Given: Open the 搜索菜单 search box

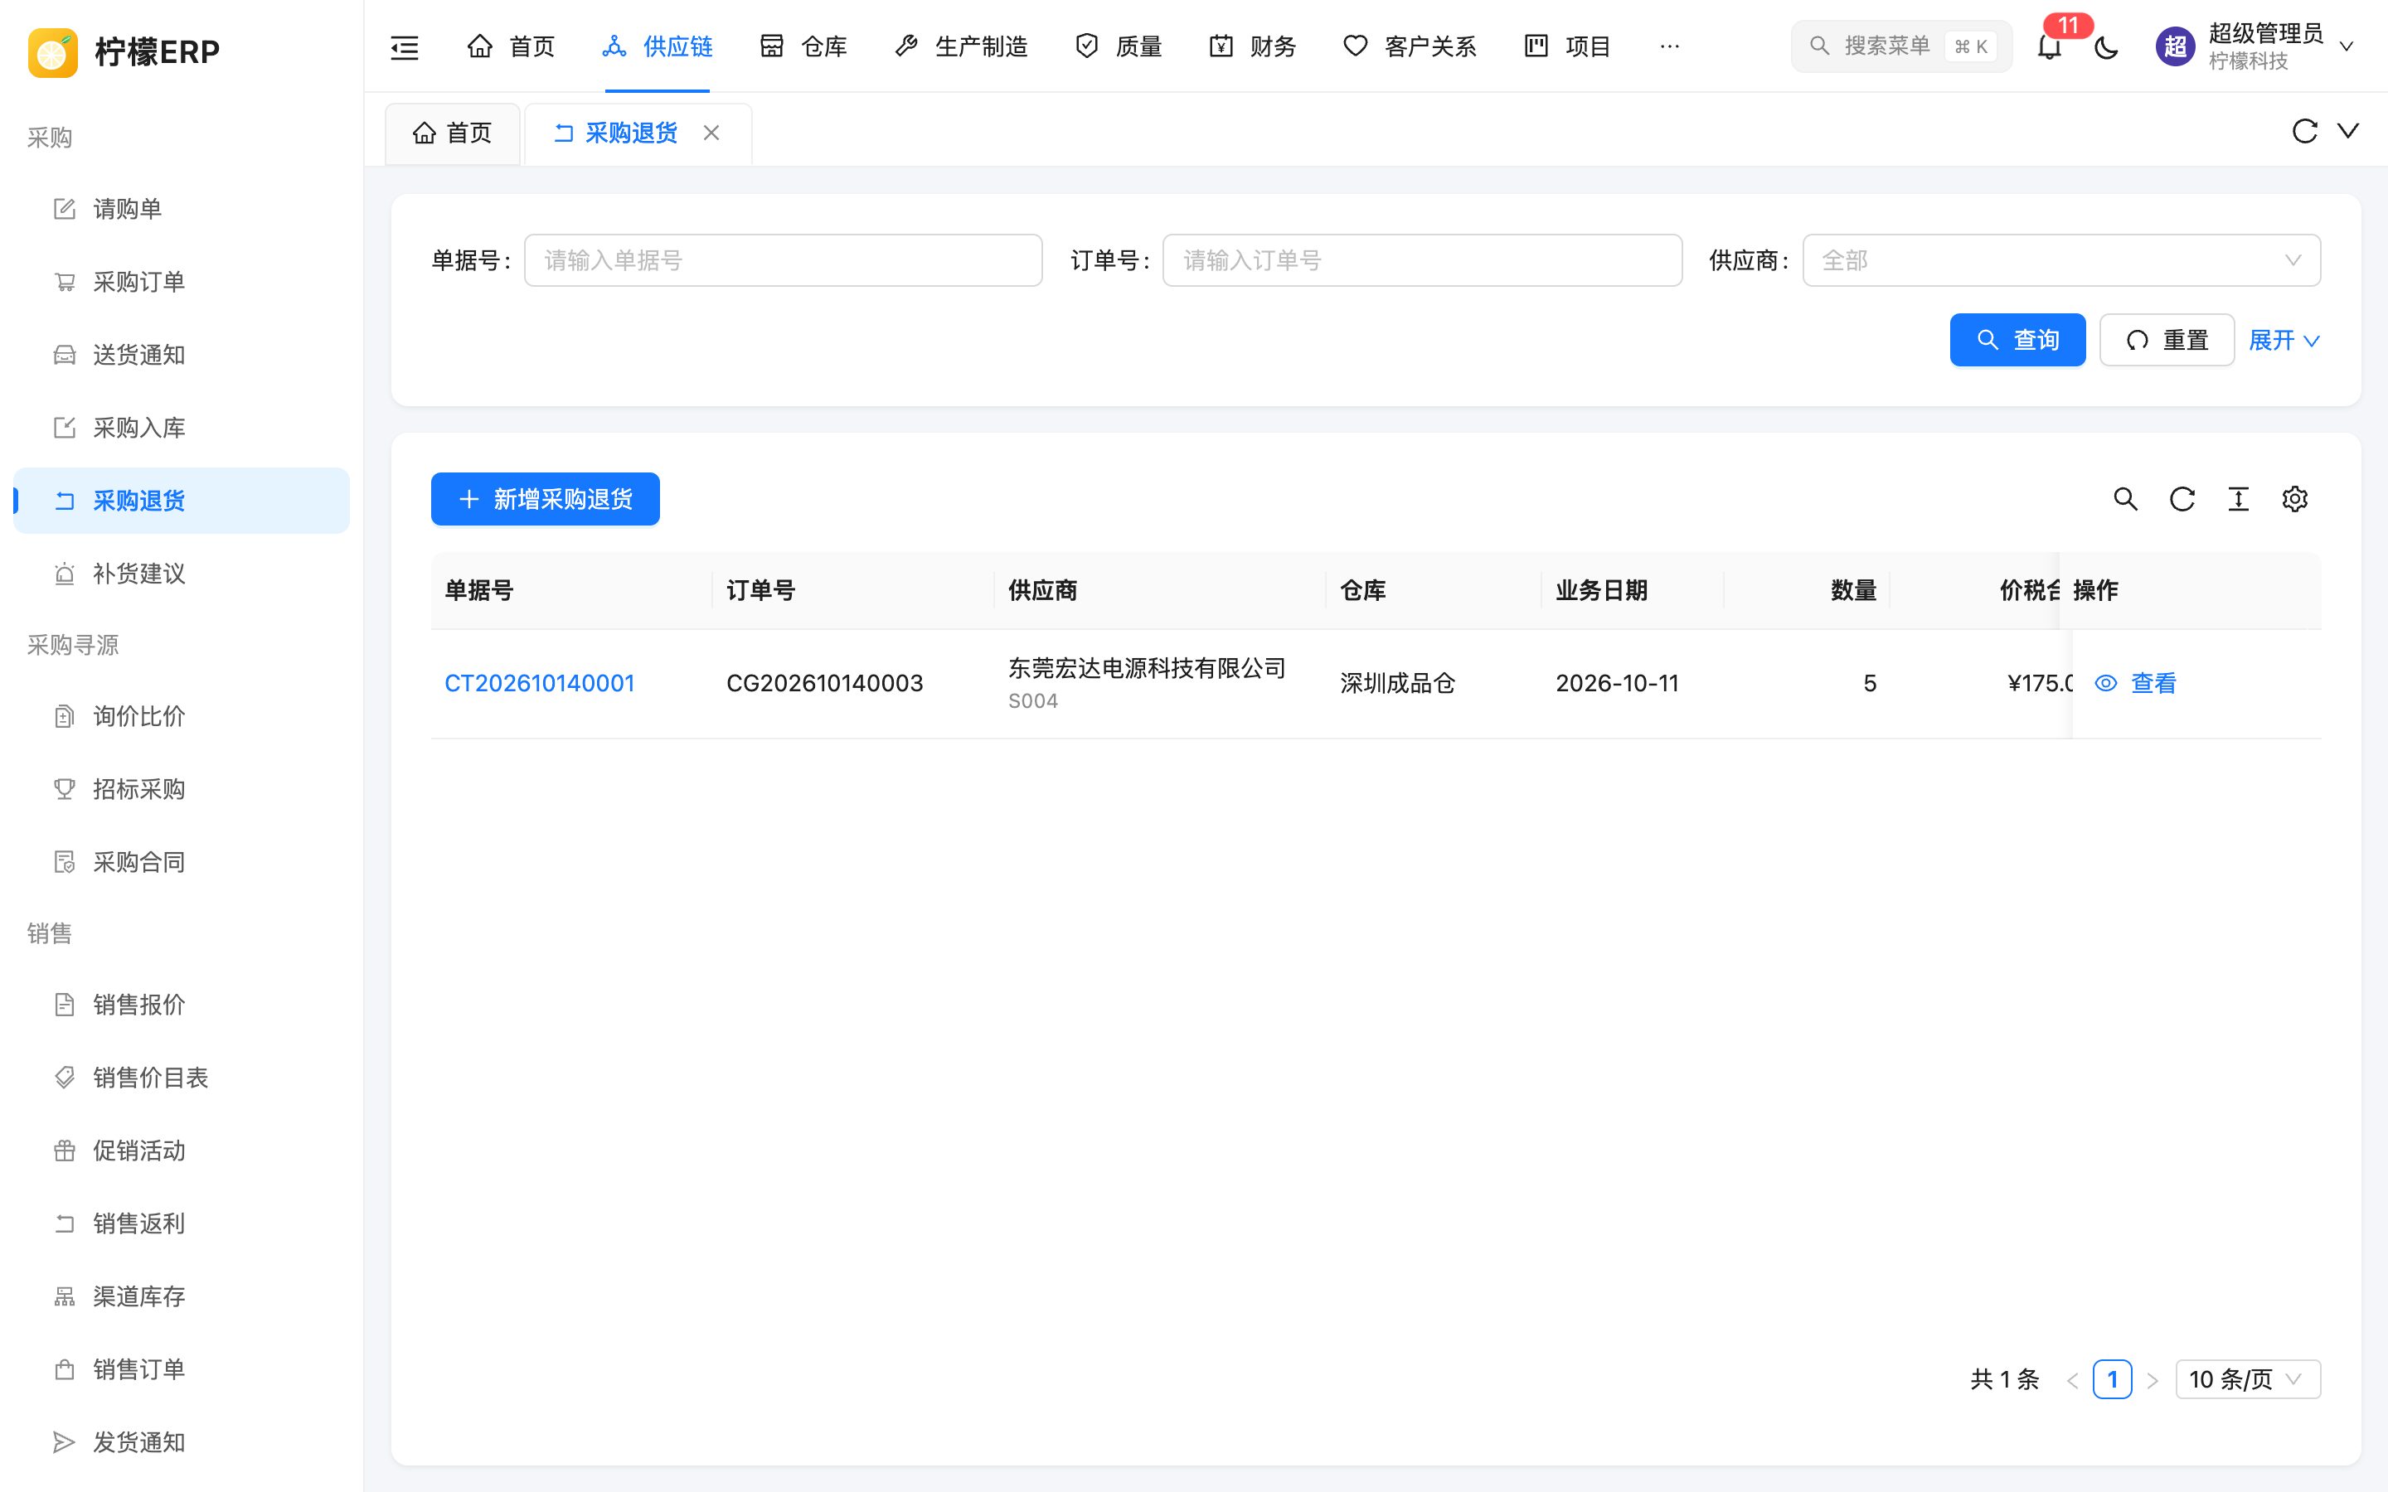Looking at the screenshot, I should click(x=1900, y=46).
